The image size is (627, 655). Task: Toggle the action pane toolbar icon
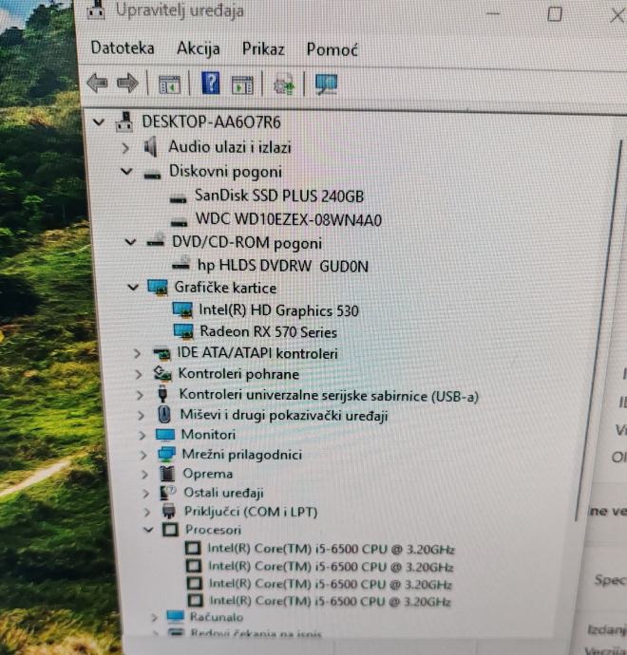(x=242, y=84)
